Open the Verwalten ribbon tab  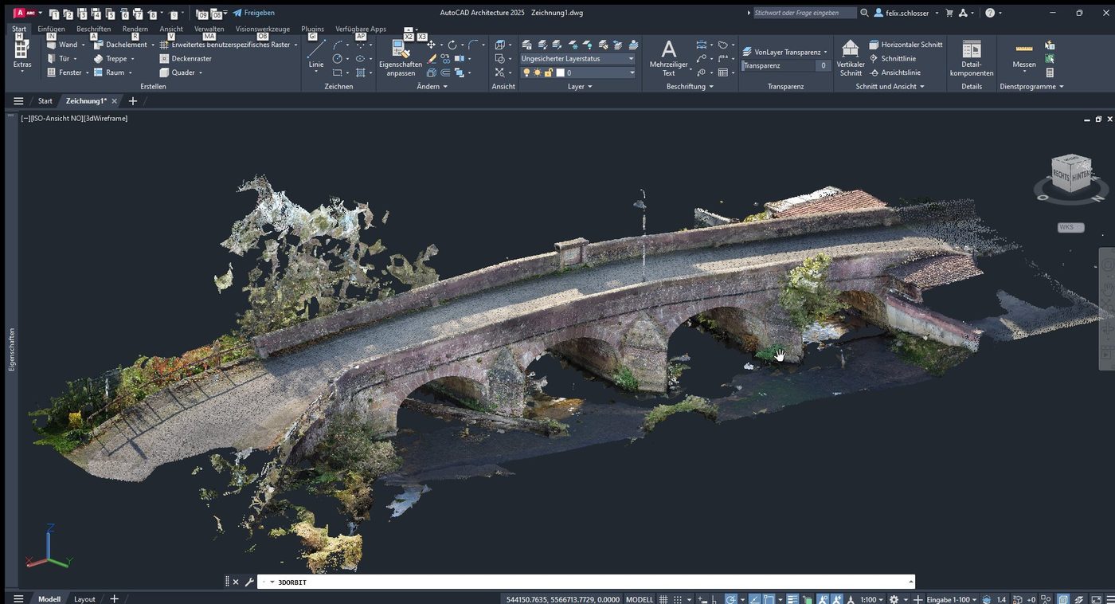(209, 29)
